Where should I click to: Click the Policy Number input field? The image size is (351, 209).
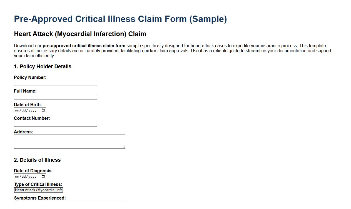click(x=55, y=83)
